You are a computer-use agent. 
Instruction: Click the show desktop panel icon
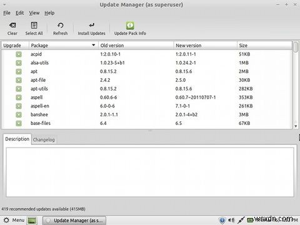coord(32,221)
